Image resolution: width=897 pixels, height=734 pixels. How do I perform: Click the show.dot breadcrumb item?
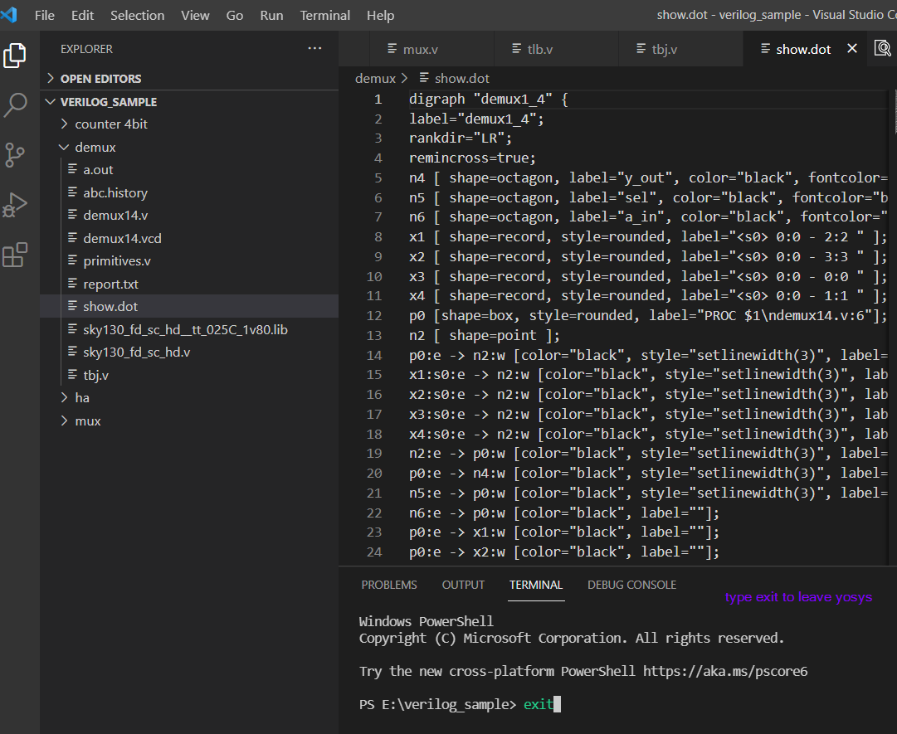(461, 78)
